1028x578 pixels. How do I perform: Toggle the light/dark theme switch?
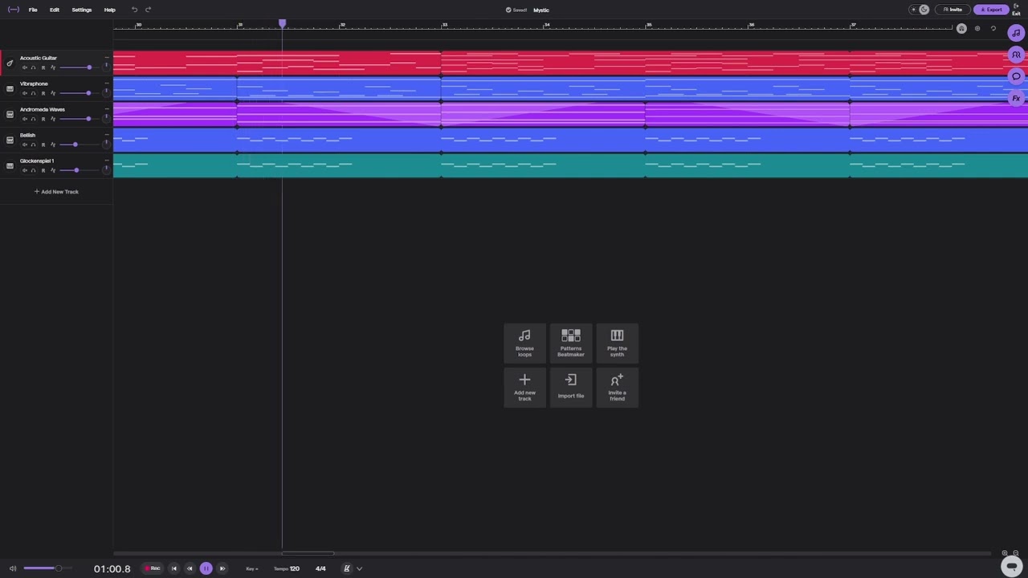click(919, 10)
